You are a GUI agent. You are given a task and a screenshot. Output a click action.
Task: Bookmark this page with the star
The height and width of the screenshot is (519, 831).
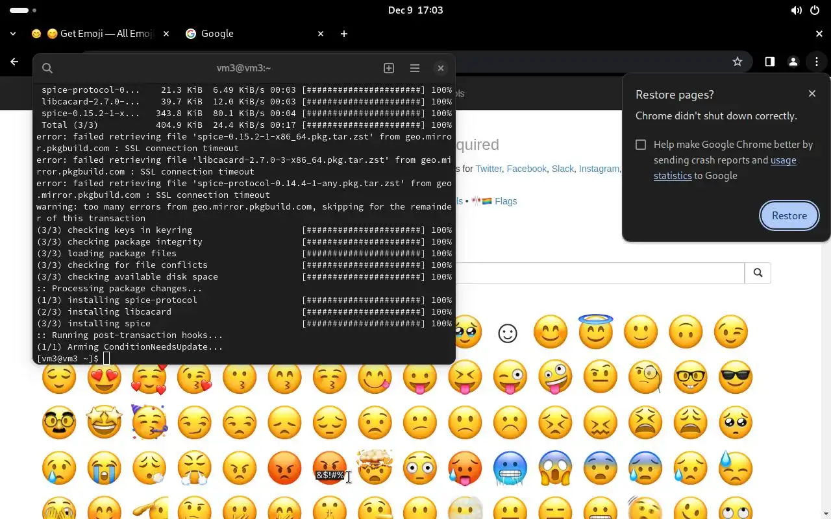pos(738,62)
